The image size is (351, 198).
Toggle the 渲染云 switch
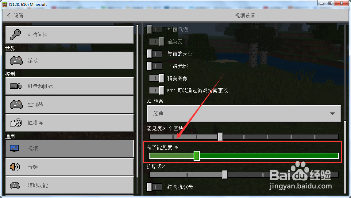pyautogui.click(x=156, y=42)
